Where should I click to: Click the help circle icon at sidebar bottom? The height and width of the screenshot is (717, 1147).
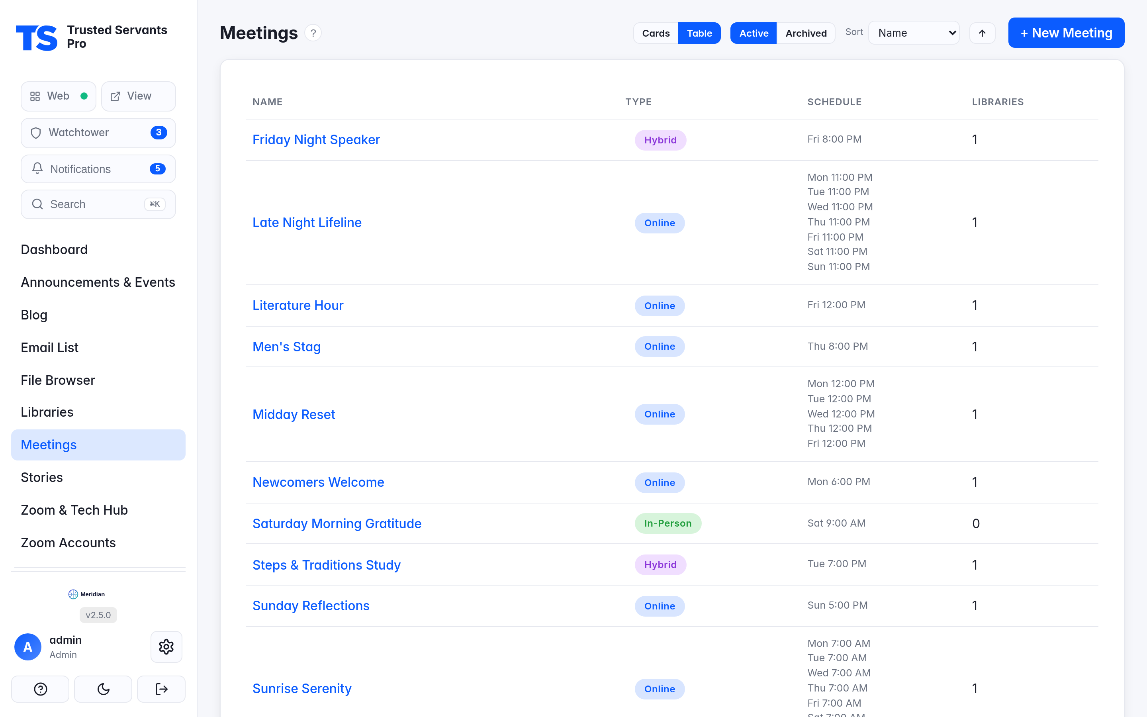[x=40, y=689]
